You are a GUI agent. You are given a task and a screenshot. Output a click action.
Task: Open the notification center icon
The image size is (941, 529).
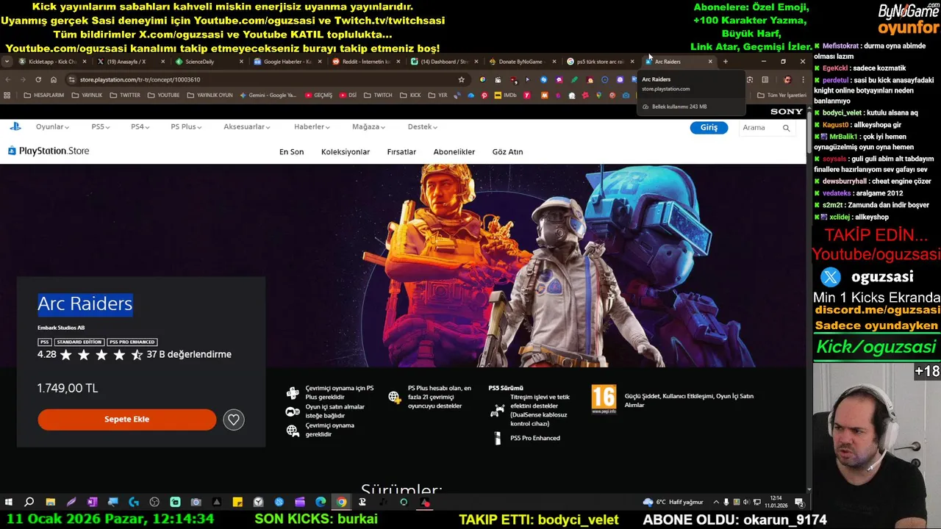coord(799,502)
